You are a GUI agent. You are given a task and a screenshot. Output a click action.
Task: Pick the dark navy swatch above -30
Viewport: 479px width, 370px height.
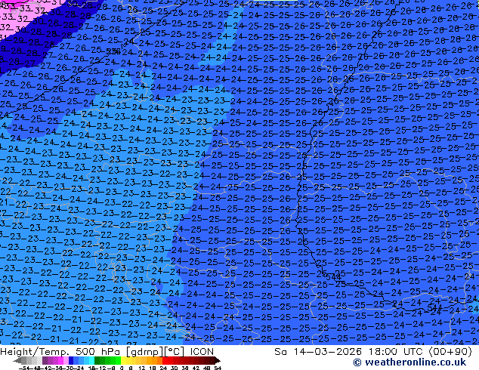71,360
